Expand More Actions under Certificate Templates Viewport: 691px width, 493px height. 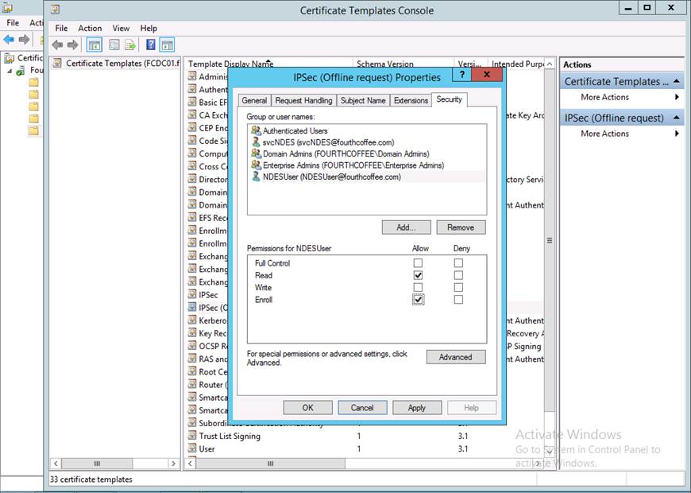pyautogui.click(x=604, y=97)
